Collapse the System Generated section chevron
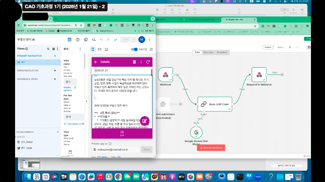 tap(58, 132)
